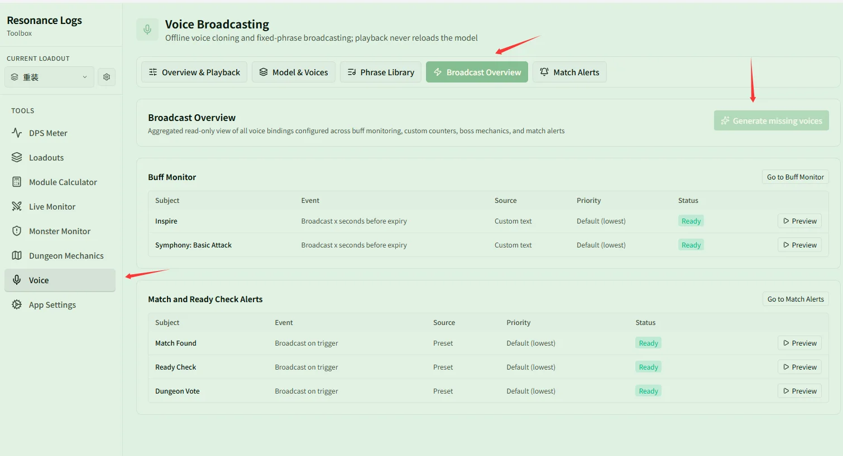Click the microphone icon beside Voice Broadcasting title
843x456 pixels.
(147, 30)
